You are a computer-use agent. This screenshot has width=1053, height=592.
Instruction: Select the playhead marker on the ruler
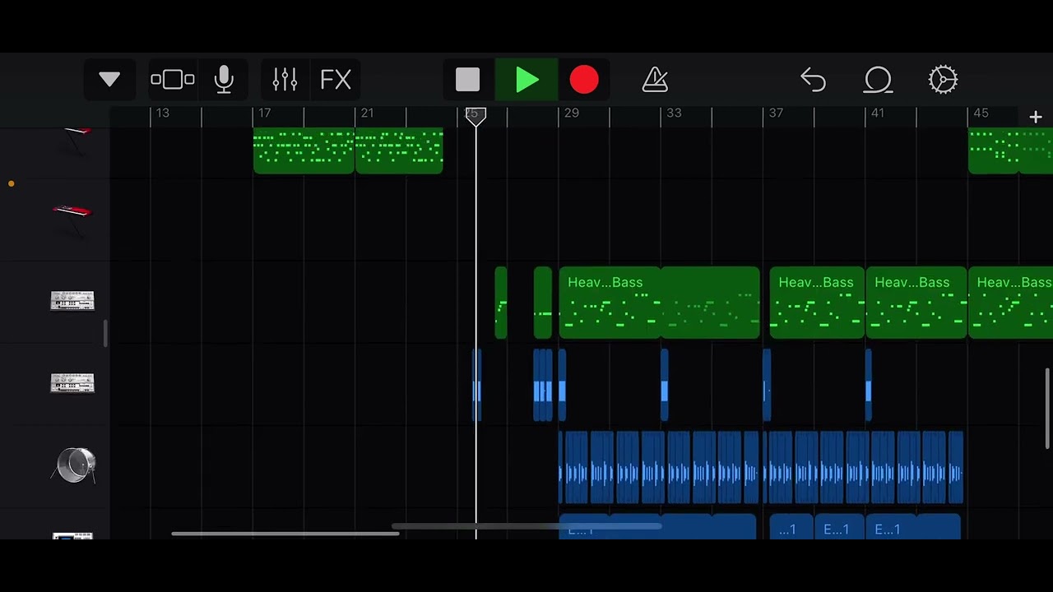pyautogui.click(x=475, y=116)
